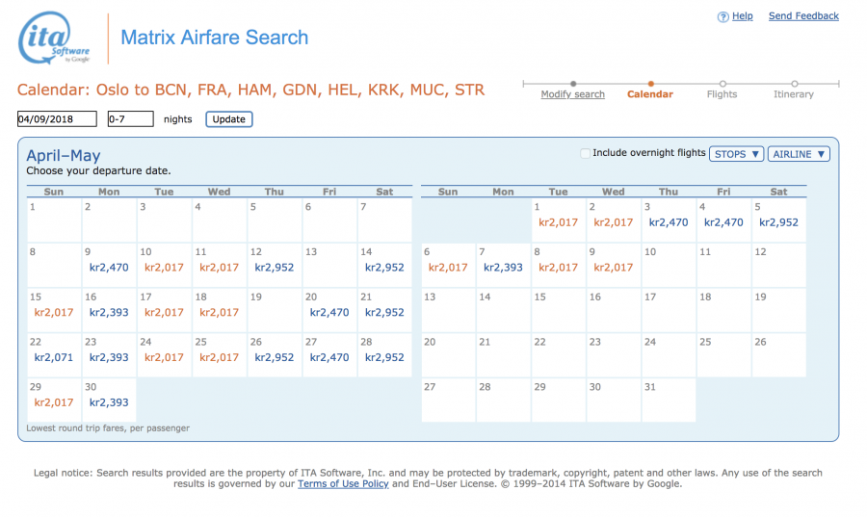Click the departure date field 04/09/2018

(x=57, y=119)
